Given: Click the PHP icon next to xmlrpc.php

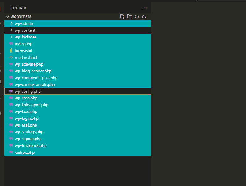Looking at the screenshot, I should coord(11,152).
